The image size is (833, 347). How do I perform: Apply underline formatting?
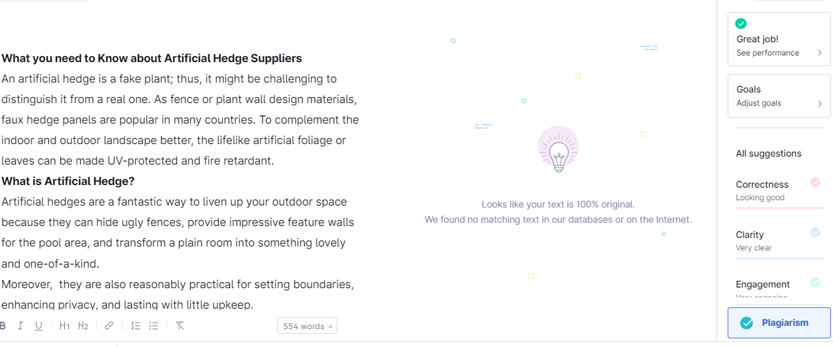point(38,326)
